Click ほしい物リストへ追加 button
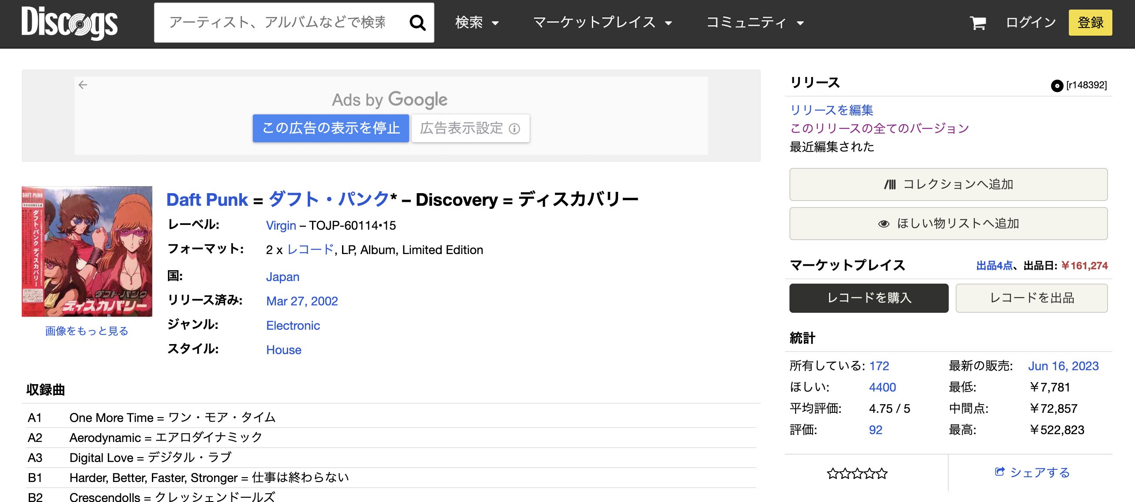The height and width of the screenshot is (502, 1135). pos(948,223)
